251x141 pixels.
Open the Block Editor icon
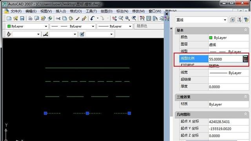(84, 18)
